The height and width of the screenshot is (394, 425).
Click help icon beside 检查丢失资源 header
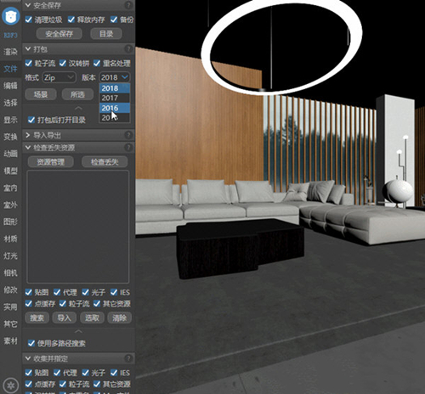128,148
